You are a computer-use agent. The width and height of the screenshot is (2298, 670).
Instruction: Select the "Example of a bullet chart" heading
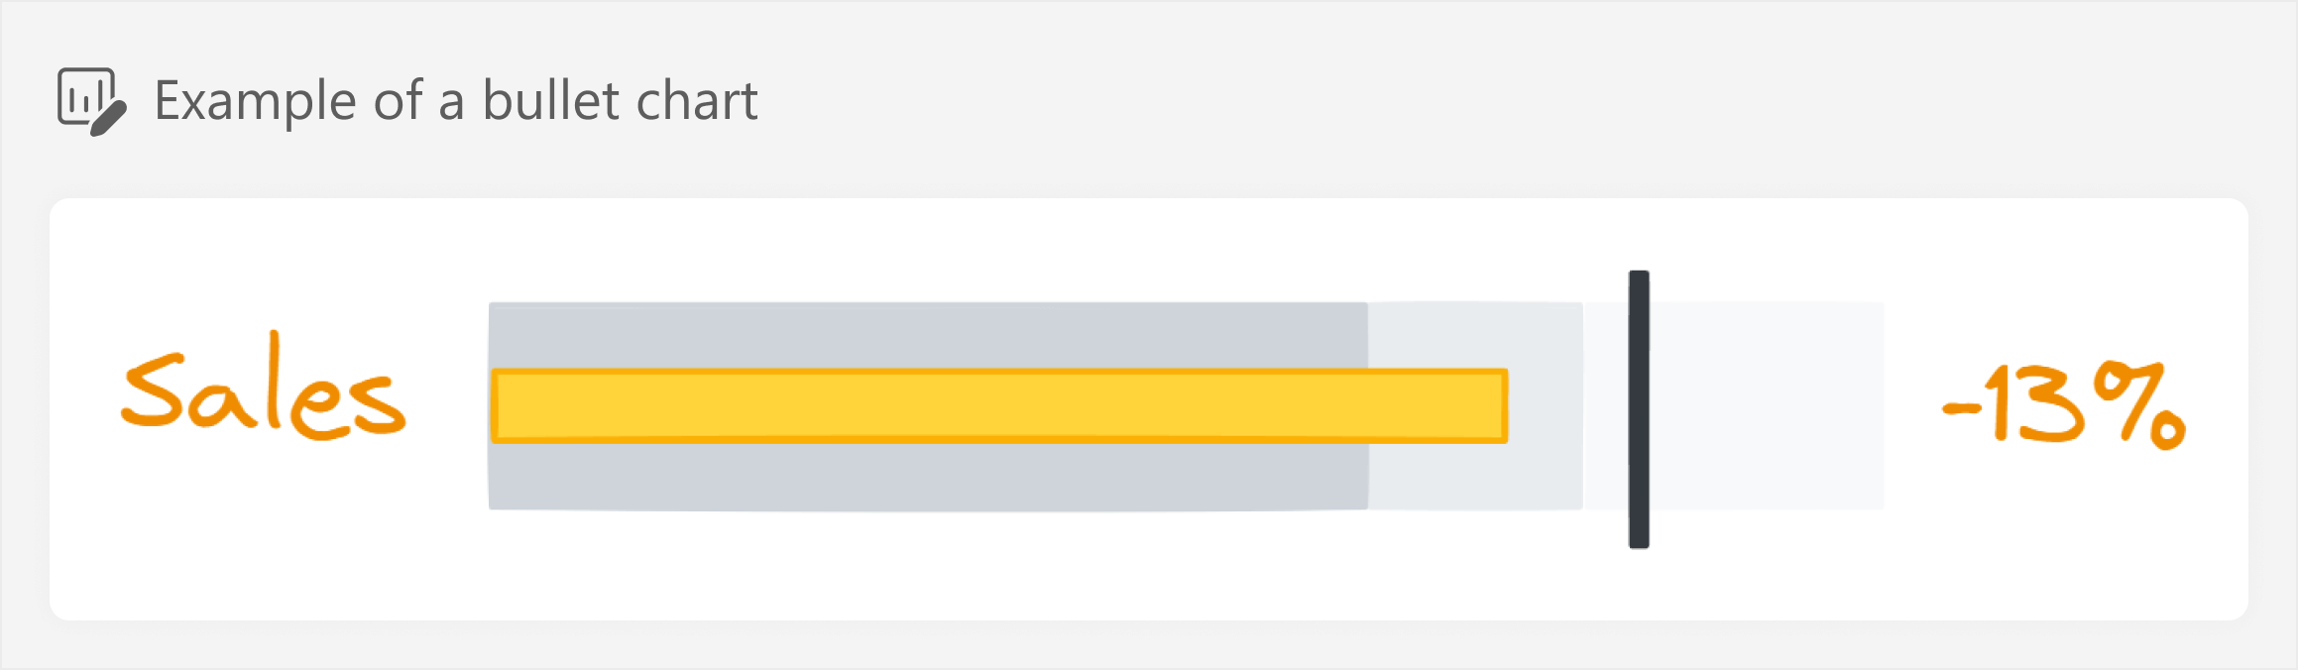(x=456, y=100)
